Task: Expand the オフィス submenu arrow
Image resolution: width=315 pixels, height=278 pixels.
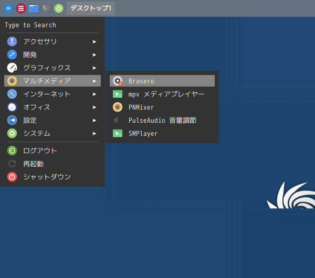Action: (94, 108)
